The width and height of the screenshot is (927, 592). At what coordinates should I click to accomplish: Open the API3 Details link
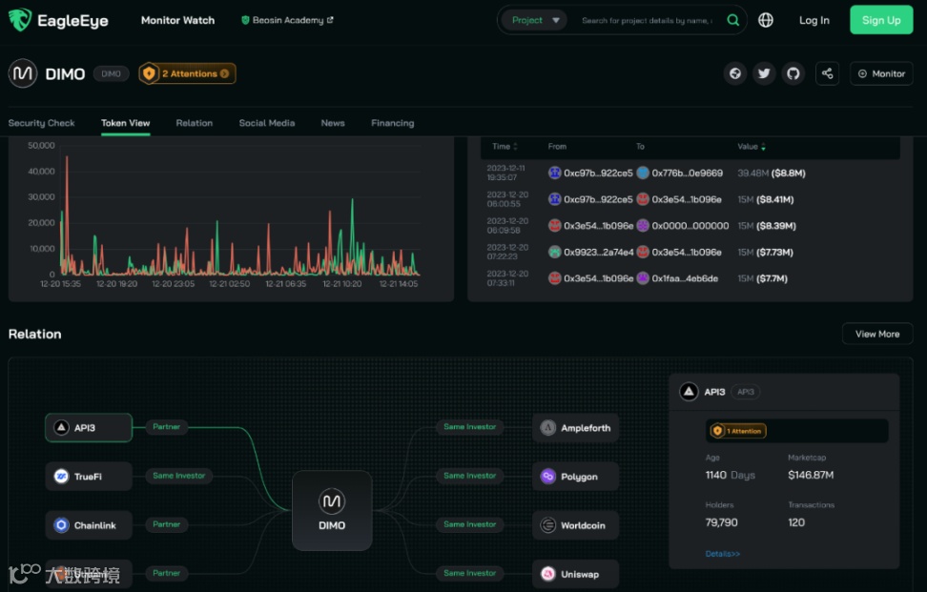(723, 554)
